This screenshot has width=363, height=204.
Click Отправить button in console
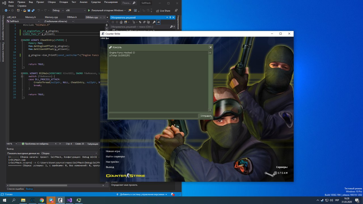(x=206, y=116)
